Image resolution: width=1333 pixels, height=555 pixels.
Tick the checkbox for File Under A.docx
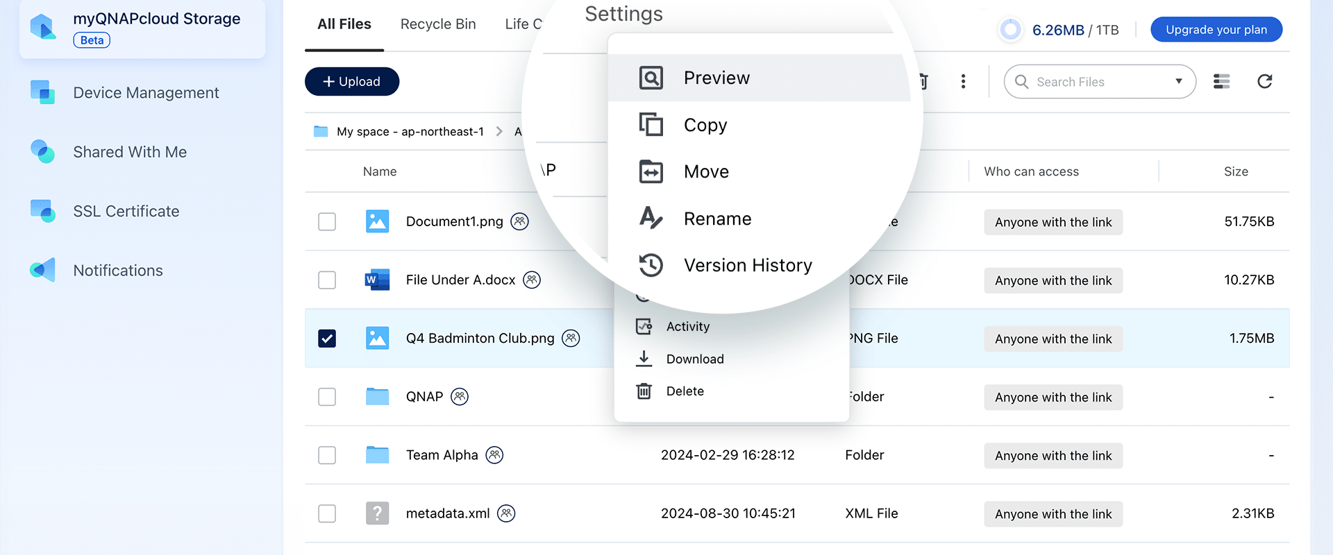(326, 280)
